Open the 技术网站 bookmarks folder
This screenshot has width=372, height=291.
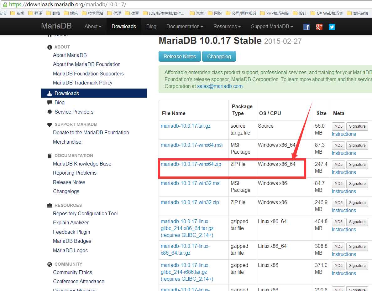pos(92,13)
